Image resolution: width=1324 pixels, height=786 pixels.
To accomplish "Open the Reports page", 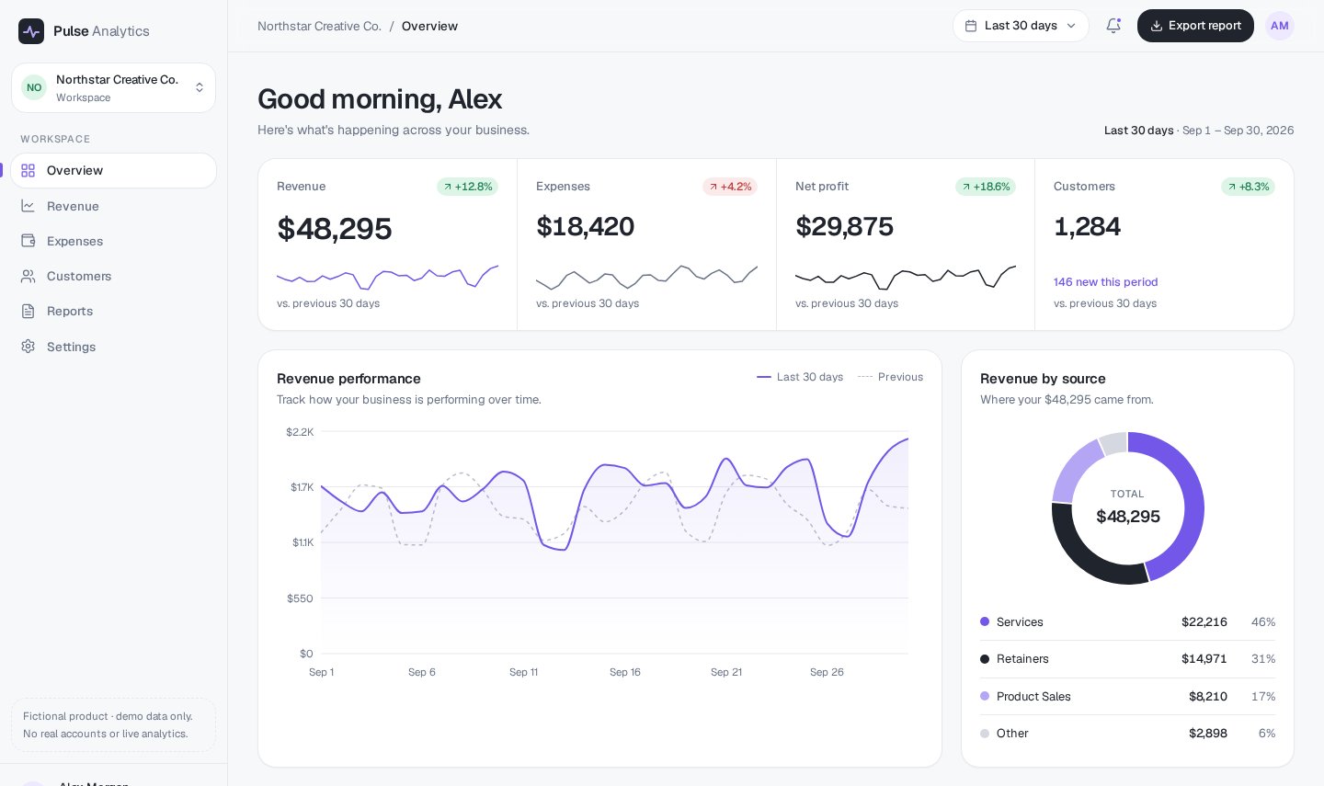I will point(114,311).
